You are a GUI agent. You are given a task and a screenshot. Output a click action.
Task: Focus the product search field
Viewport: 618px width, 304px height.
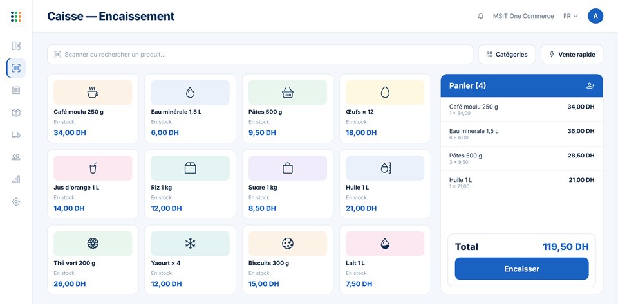(x=260, y=54)
